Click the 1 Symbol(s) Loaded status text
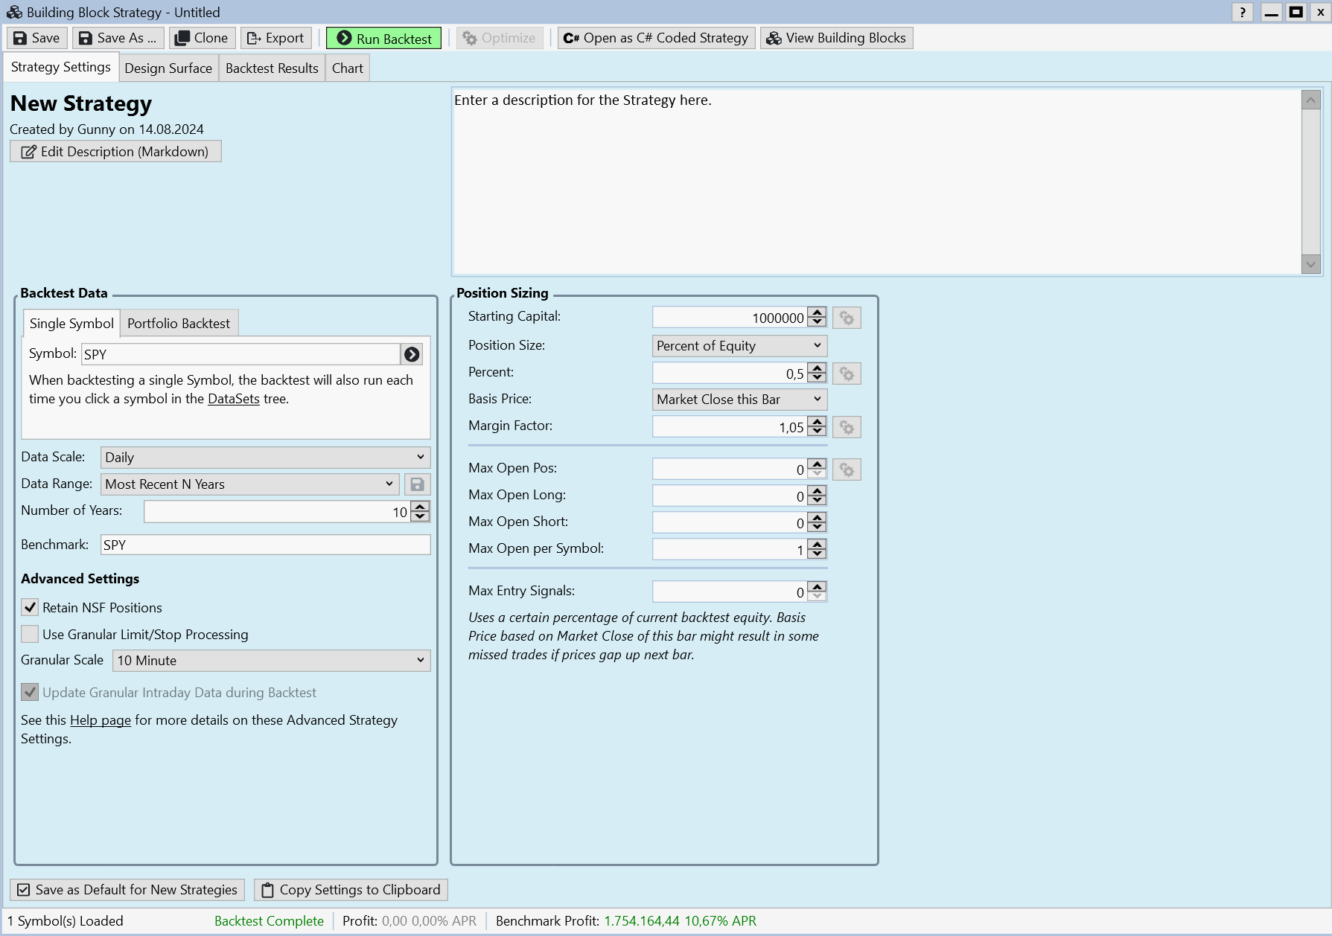1332x936 pixels. tap(66, 921)
